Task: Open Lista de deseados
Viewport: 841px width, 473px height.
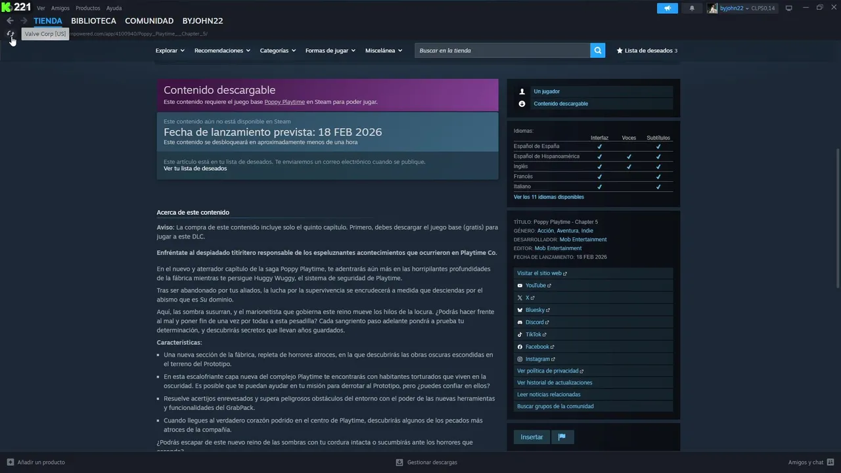Action: 648,51
